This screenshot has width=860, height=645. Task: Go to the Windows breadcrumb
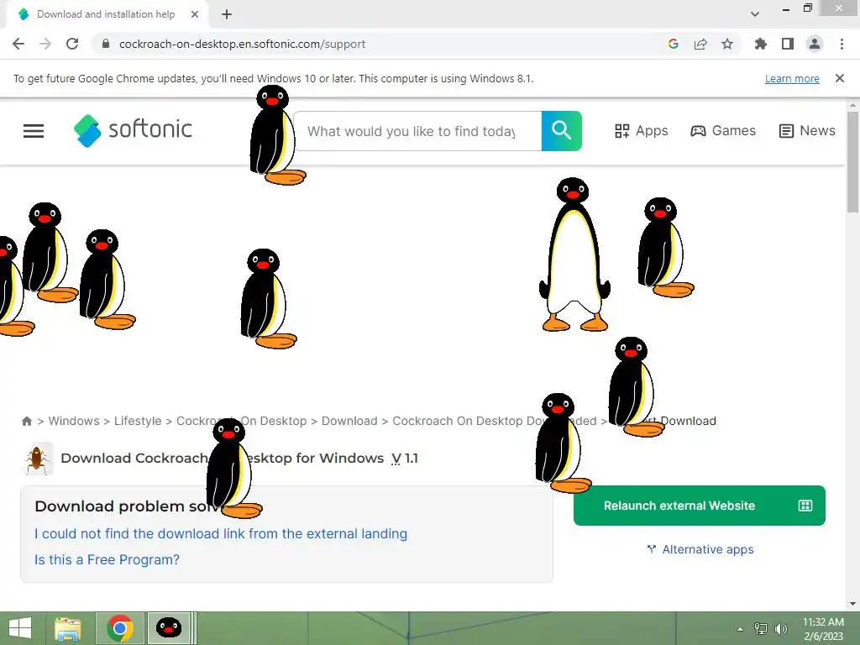click(x=74, y=421)
